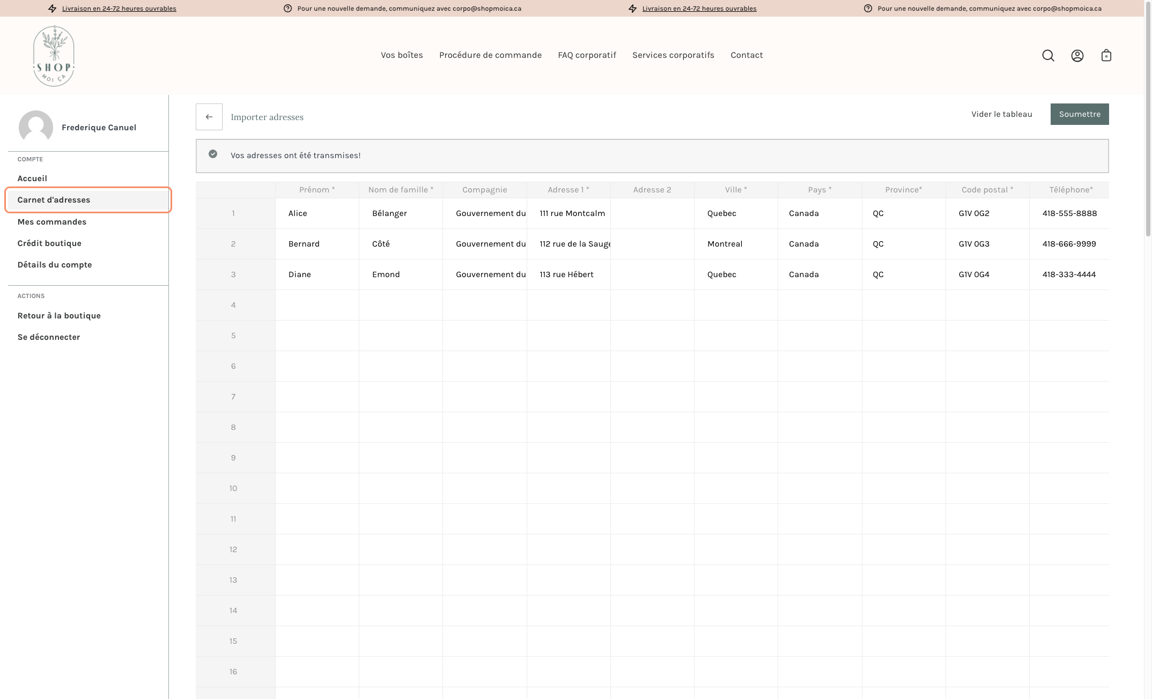
Task: Select postal code G1V 0G3 cell
Action: [x=987, y=244]
